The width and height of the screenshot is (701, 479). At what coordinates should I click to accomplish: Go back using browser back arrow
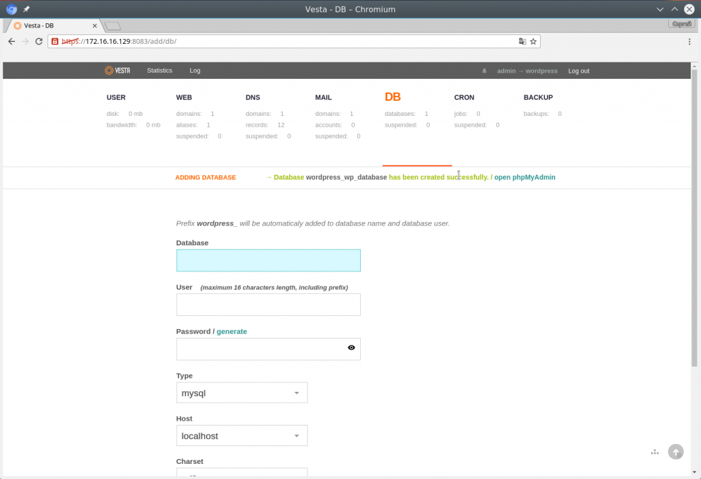tap(12, 41)
